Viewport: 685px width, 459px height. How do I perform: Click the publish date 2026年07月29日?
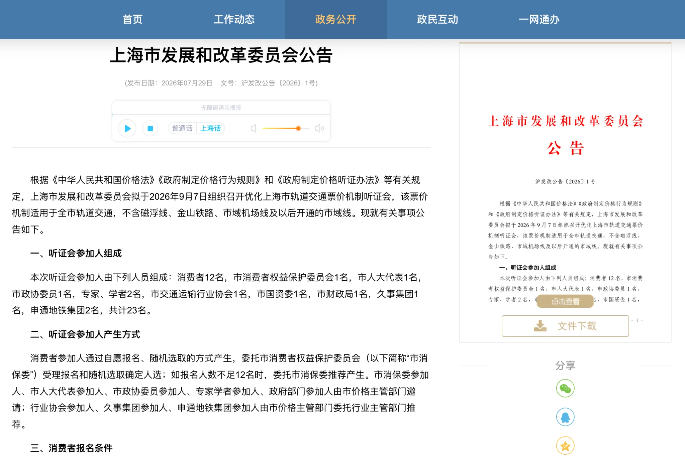click(x=187, y=83)
